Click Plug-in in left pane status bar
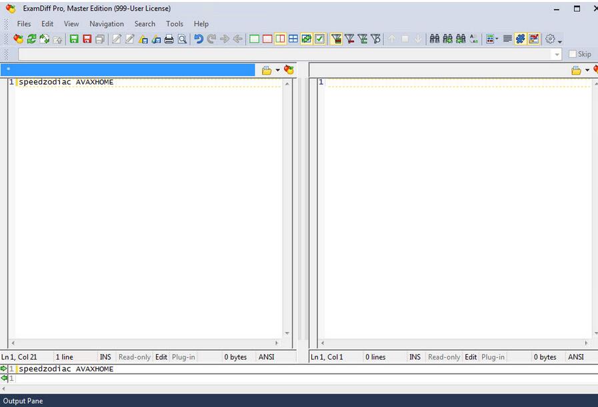Screen dimensions: 598x407 tap(183, 357)
